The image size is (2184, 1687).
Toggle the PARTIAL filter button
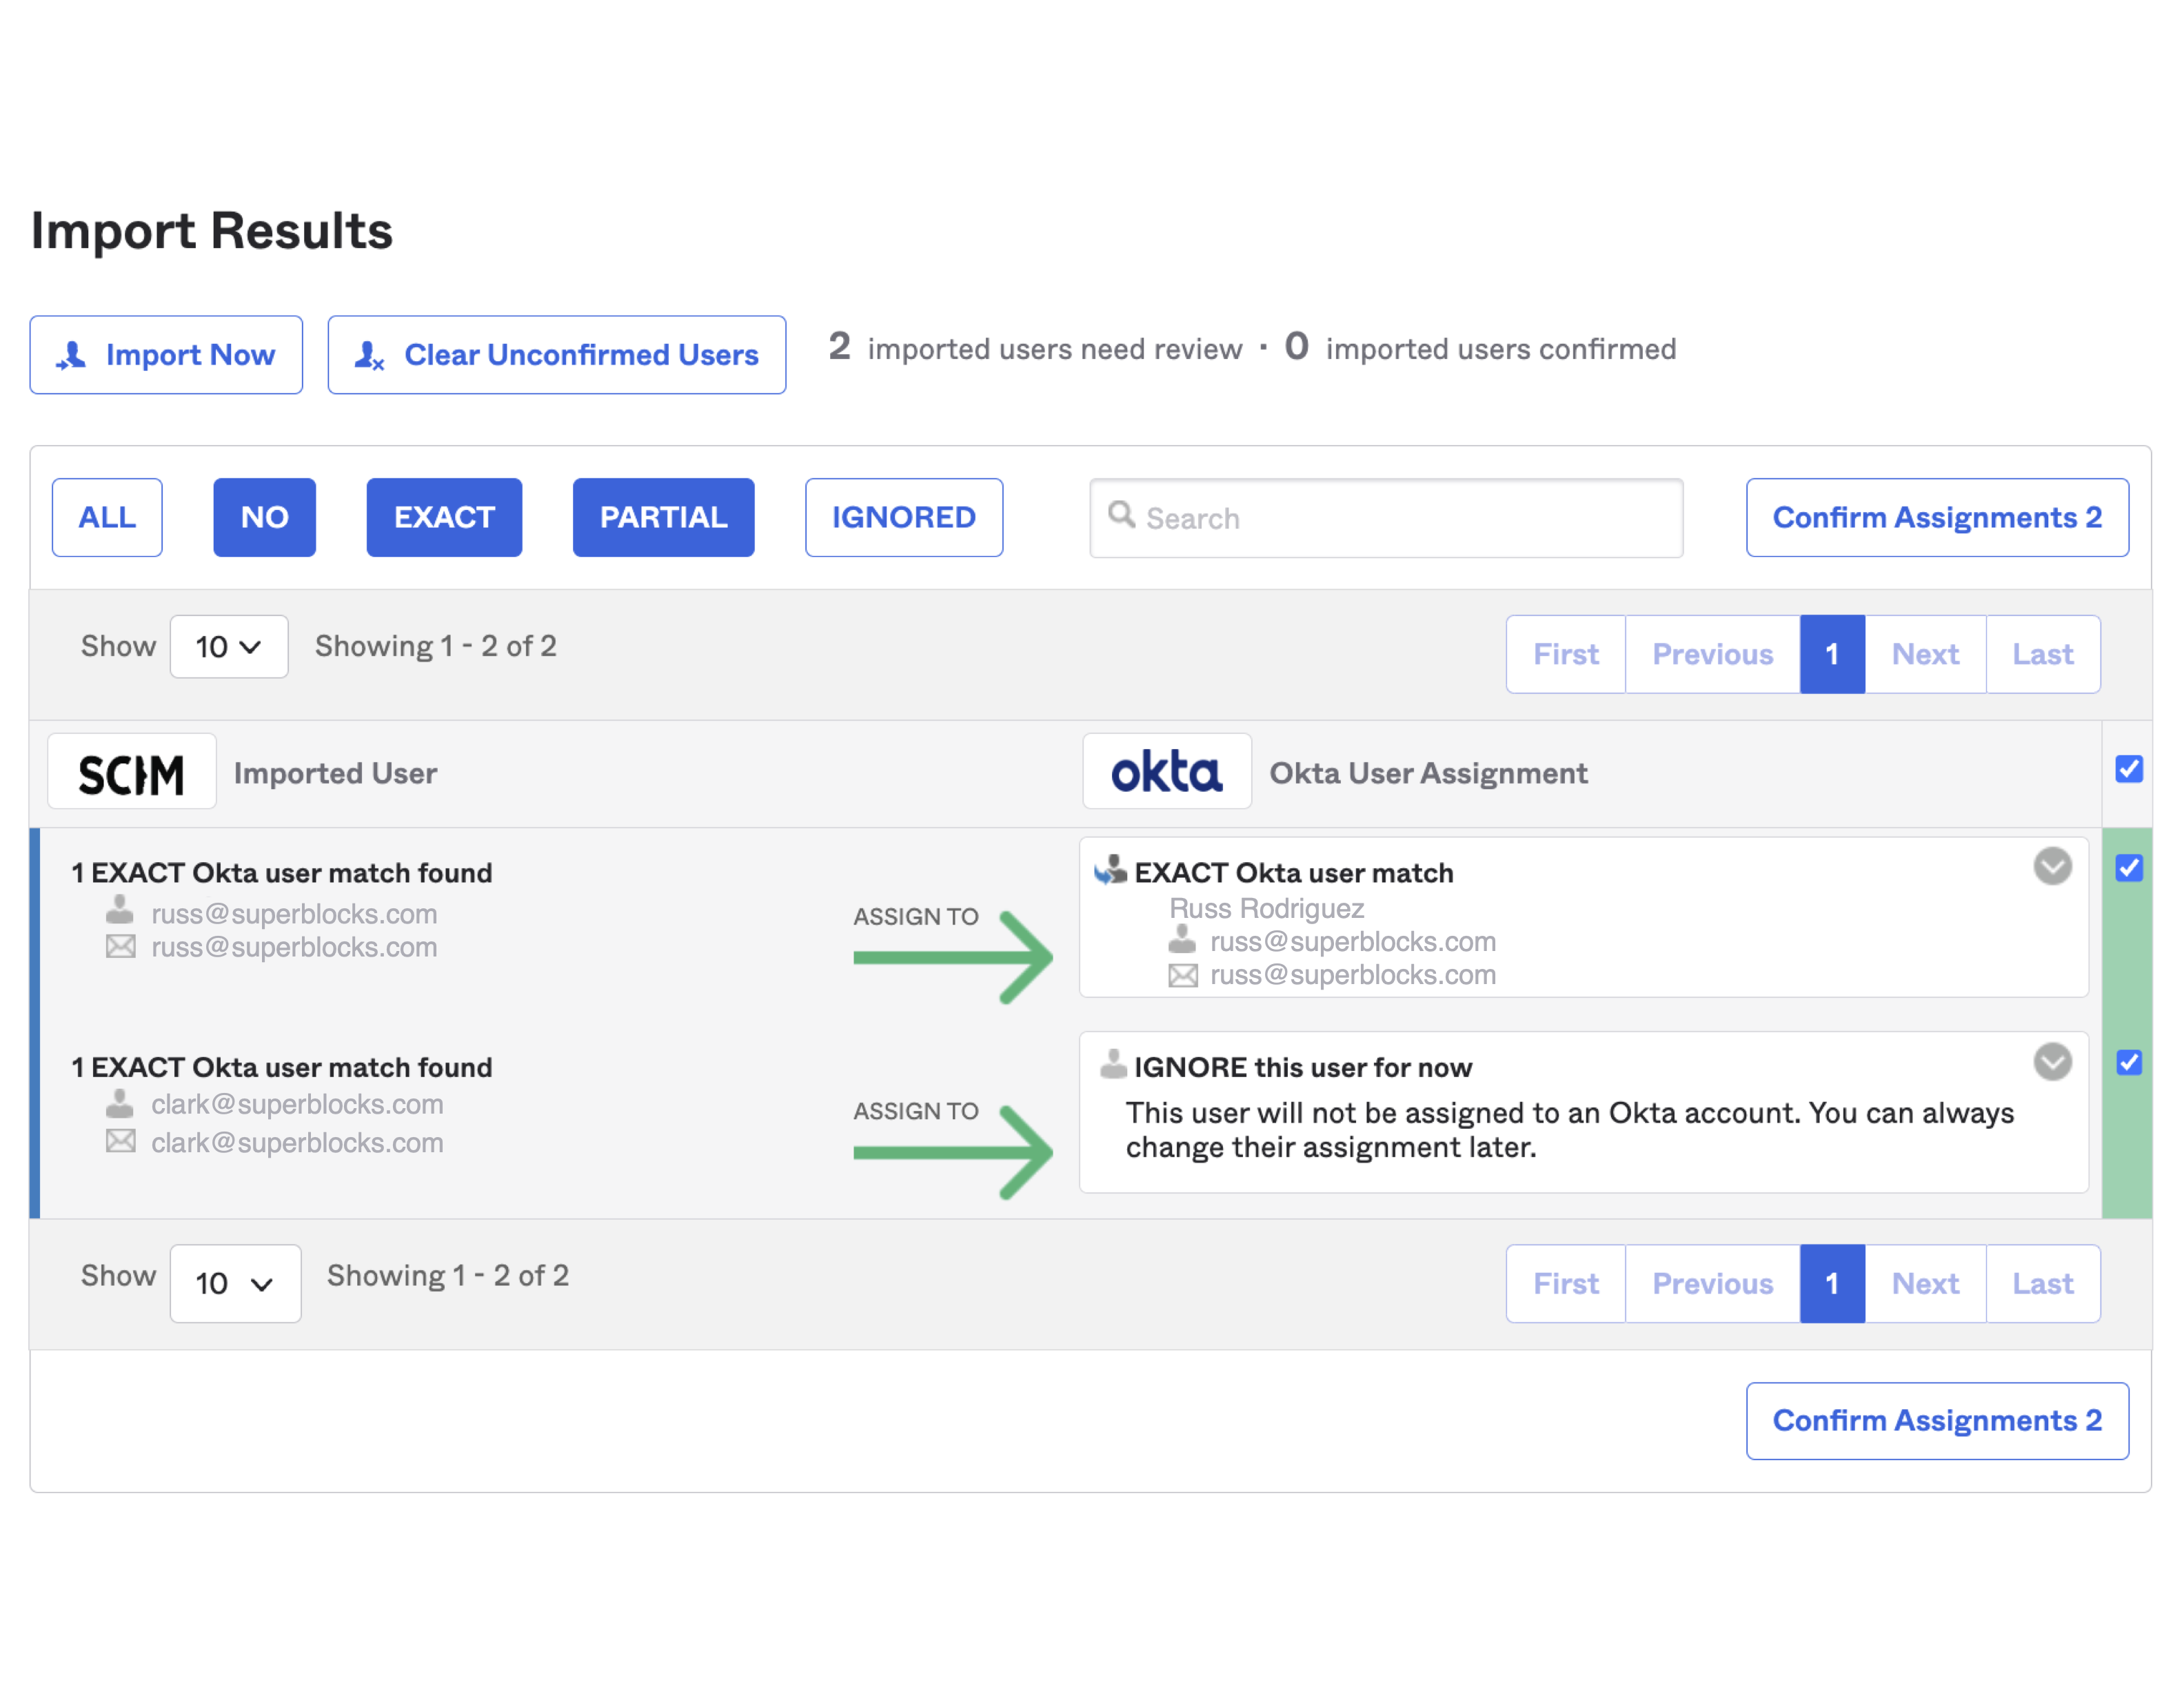663,518
